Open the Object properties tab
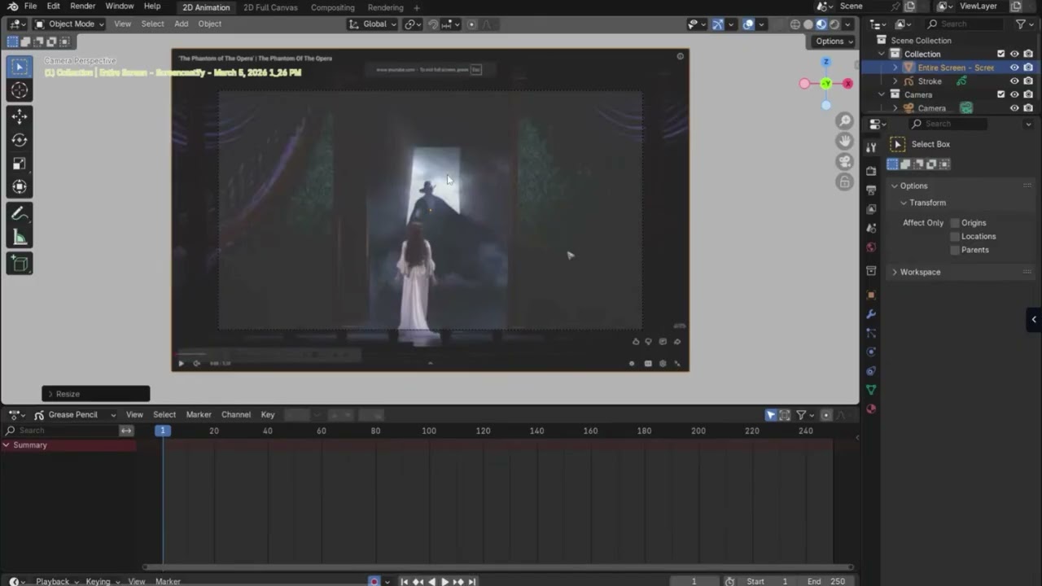This screenshot has width=1042, height=586. pyautogui.click(x=871, y=295)
